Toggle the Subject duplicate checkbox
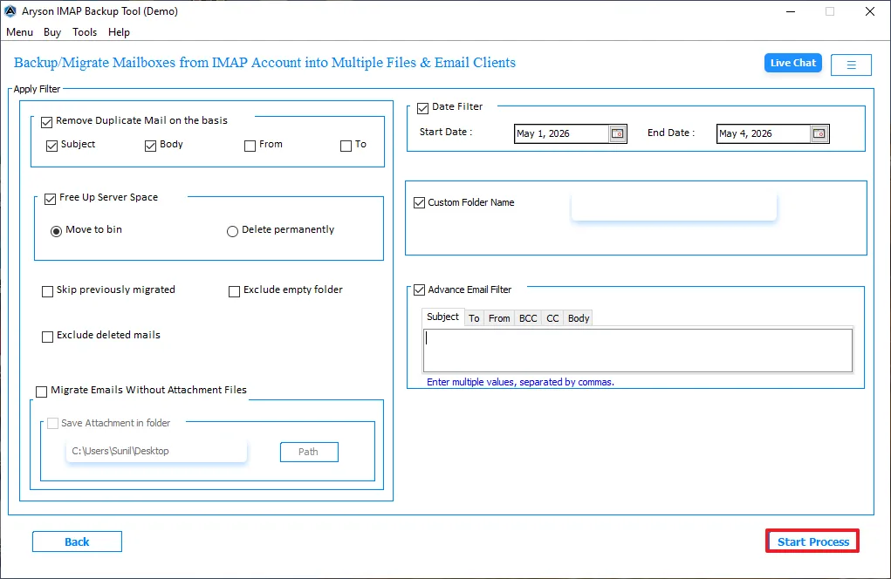The image size is (891, 579). coord(51,146)
